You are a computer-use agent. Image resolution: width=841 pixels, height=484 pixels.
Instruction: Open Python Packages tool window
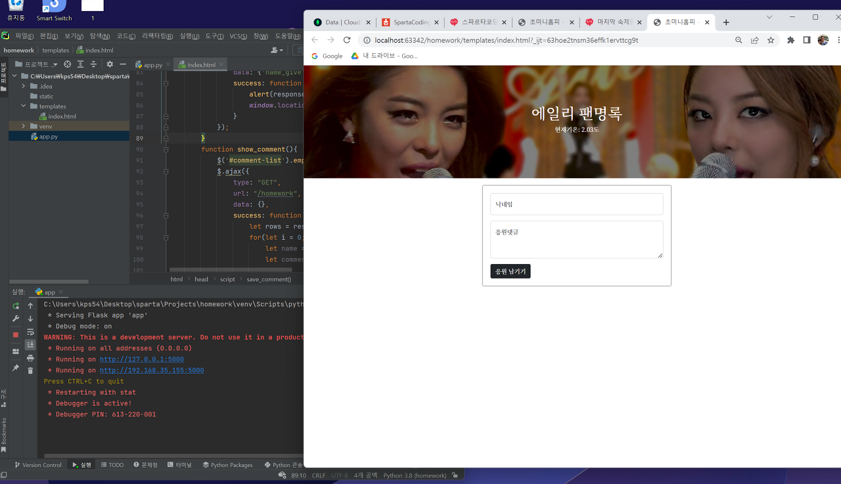point(227,465)
